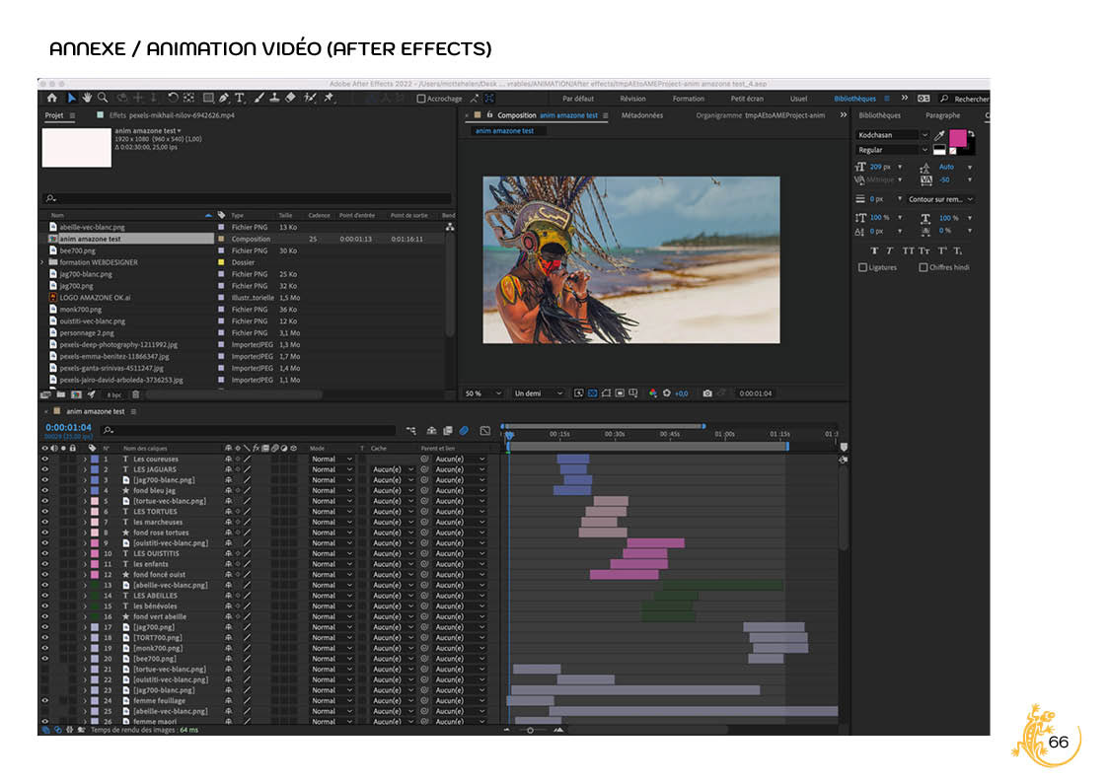Viewport: 1108px width, 783px height.
Task: Toggle the motion blur switch in timeline header
Action: point(465,430)
